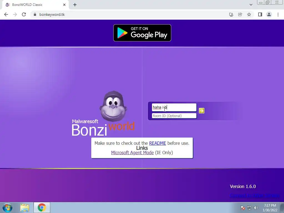Click the address bar URL bonkeyword.tk
Viewport: 284px width, 213px height.
point(52,14)
